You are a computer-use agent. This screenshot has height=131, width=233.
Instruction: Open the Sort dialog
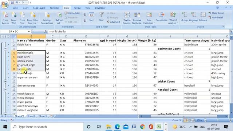pos(91,17)
